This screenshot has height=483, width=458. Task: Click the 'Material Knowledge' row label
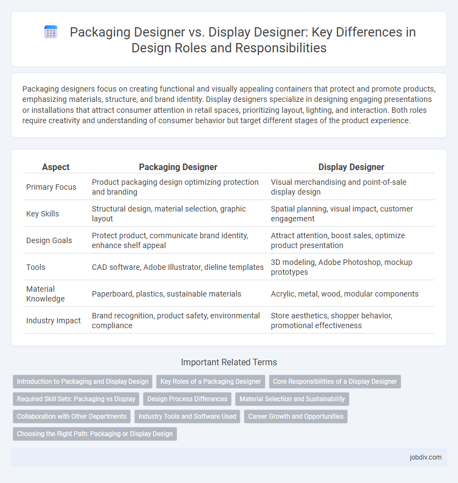pos(46,294)
